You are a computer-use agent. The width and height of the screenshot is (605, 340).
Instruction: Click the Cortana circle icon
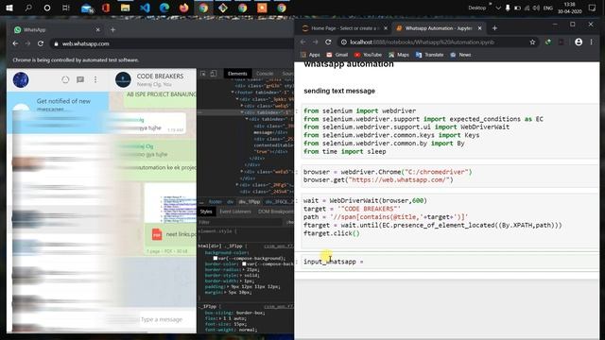[47, 8]
